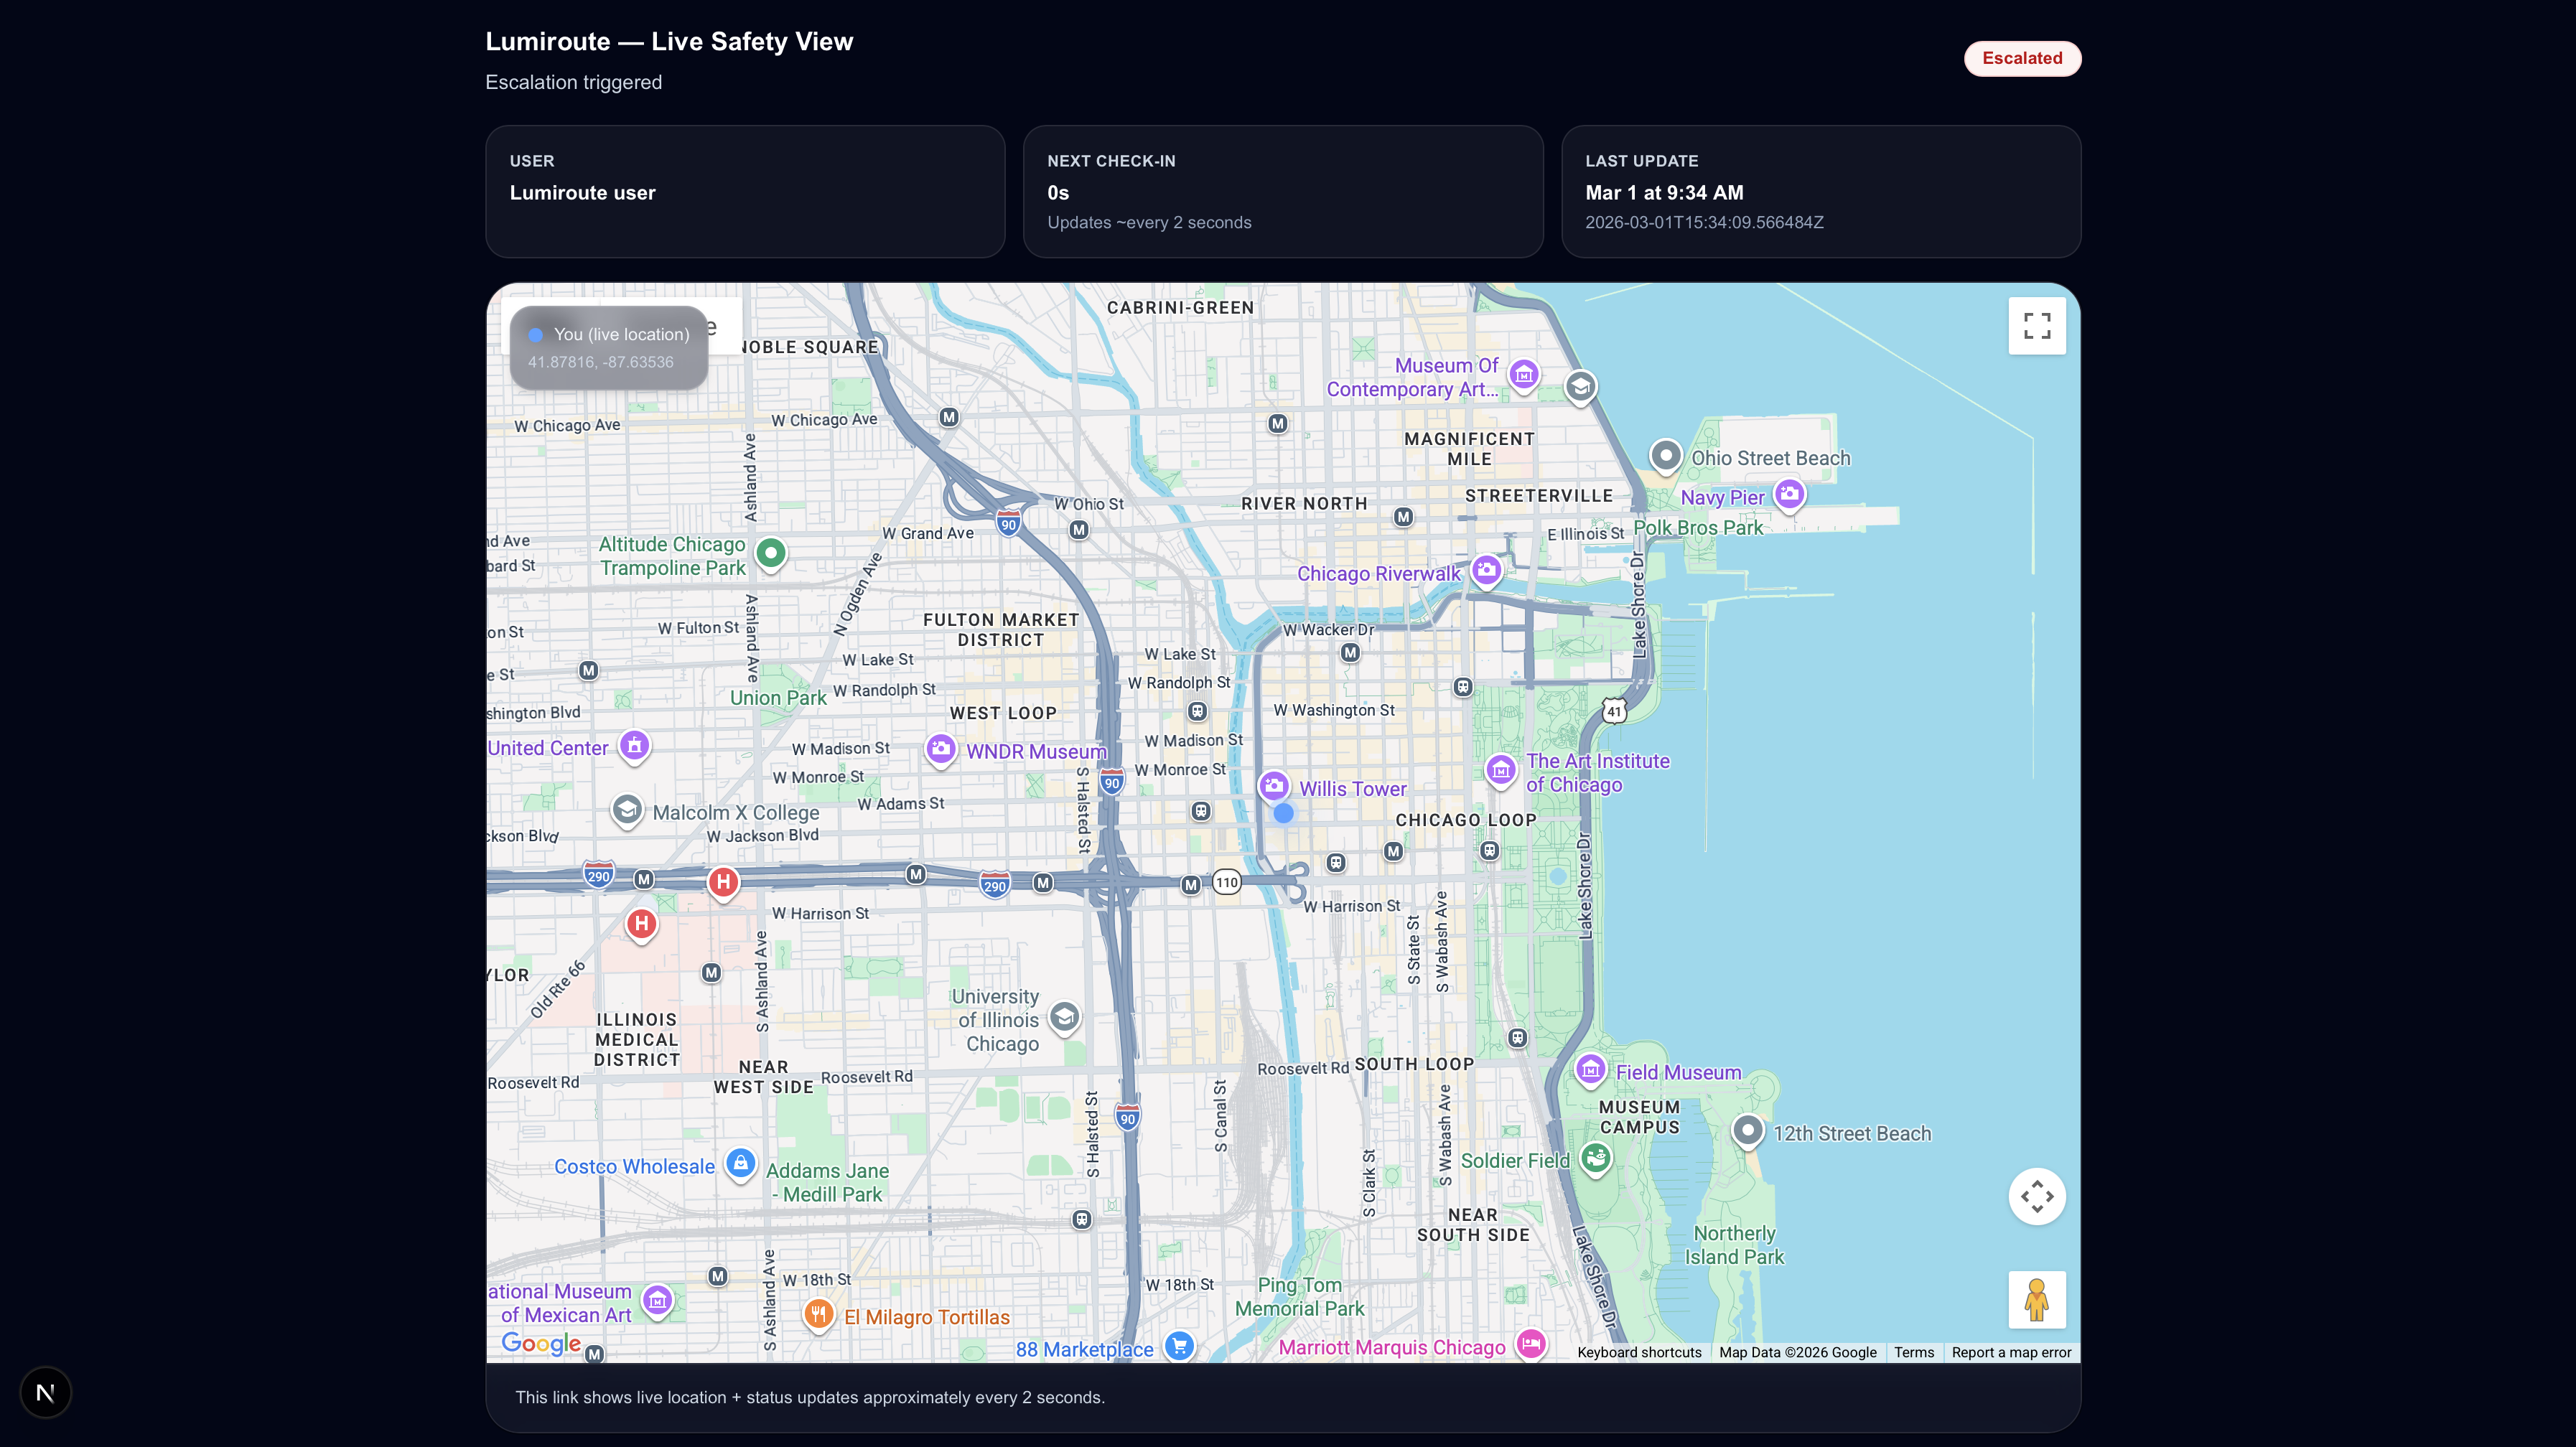Open the map Terms link

(1913, 1352)
